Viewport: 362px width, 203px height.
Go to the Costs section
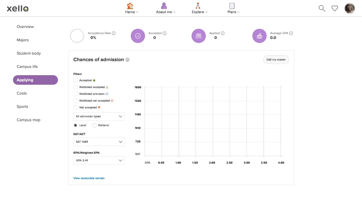[22, 93]
